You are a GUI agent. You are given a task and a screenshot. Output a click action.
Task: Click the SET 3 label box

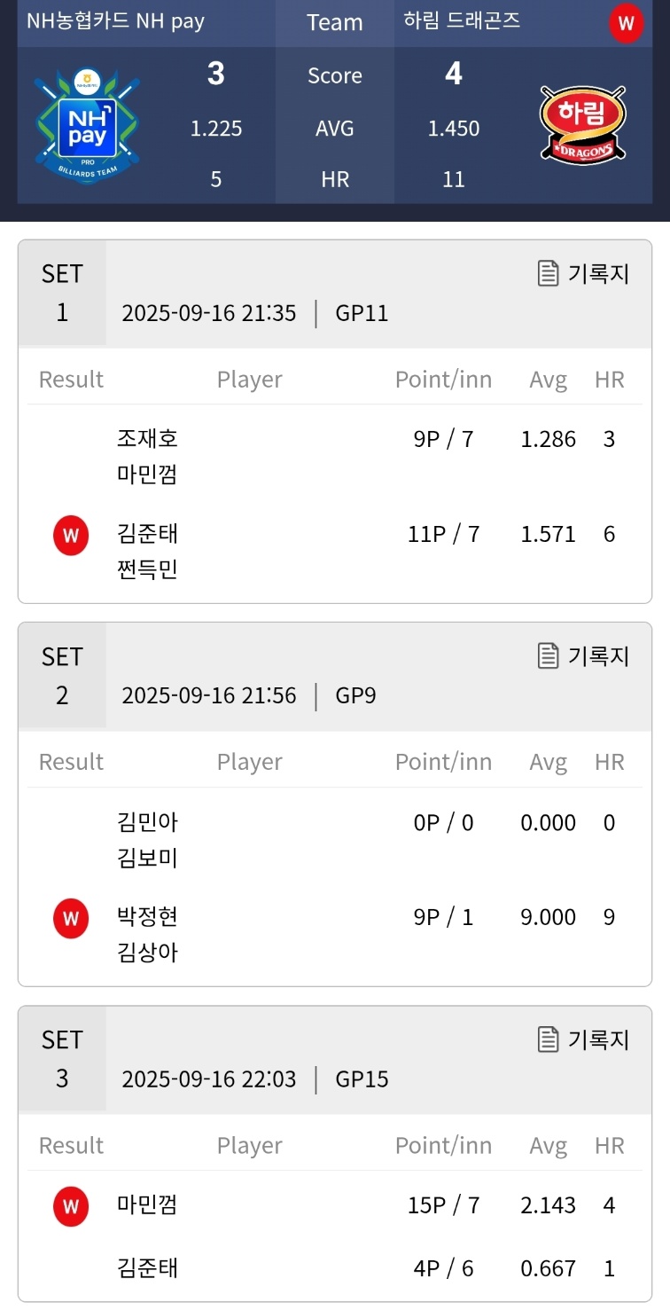point(62,1059)
